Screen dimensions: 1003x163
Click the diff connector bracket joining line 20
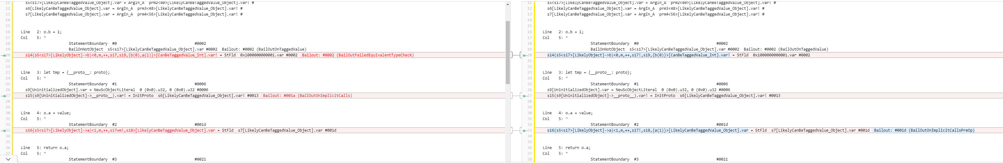516,55
